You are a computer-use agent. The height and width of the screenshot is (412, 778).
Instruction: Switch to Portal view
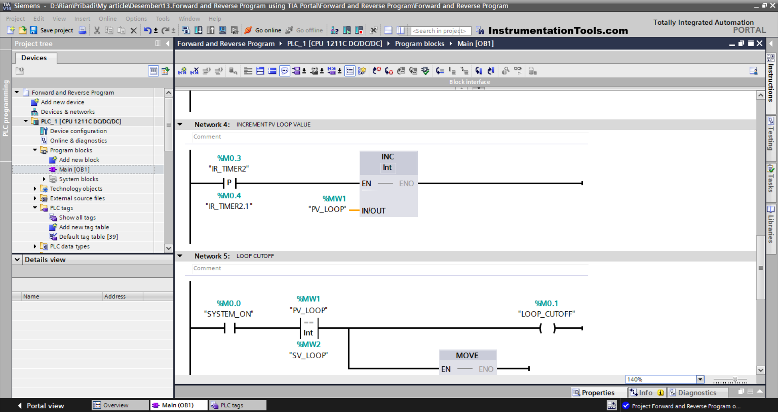[41, 406]
